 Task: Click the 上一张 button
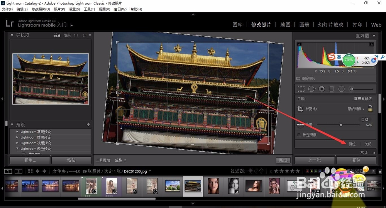coord(314,160)
